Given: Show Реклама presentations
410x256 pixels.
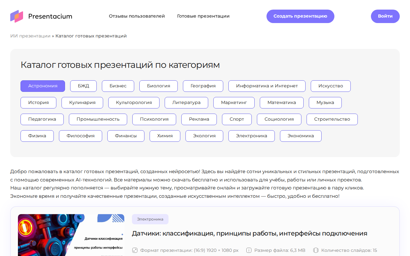Looking at the screenshot, I should click(199, 119).
